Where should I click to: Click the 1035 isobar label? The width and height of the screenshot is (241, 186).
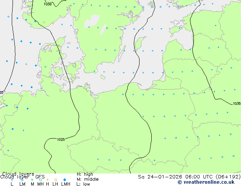click(x=237, y=103)
